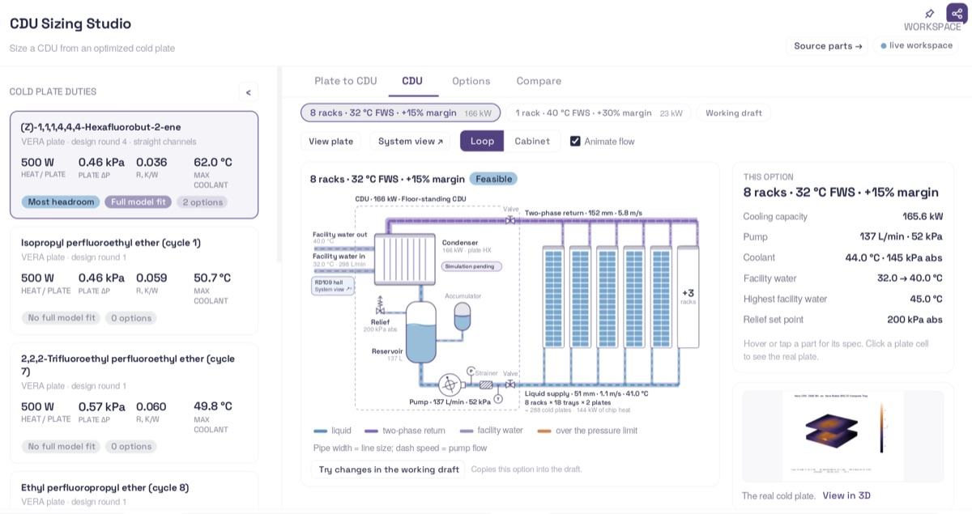Click the over the pressure limit legend line
The image size is (972, 514).
click(x=544, y=431)
